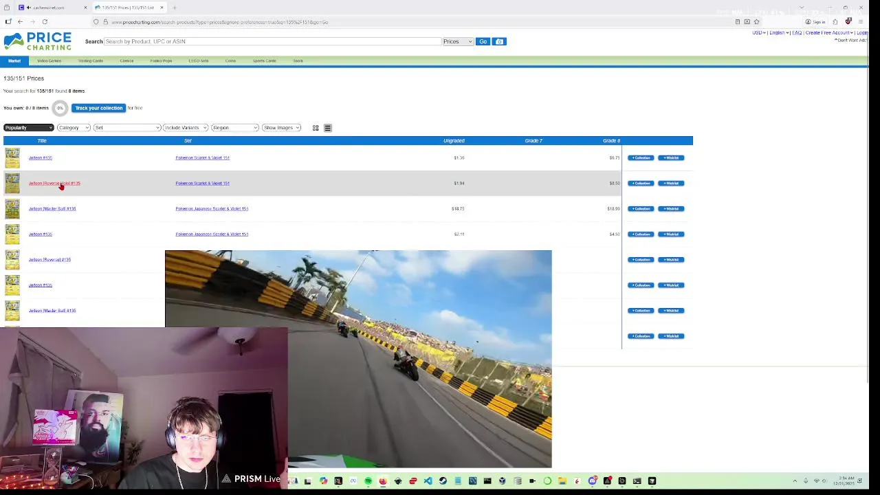This screenshot has width=880, height=495.
Task: Add first Jolteon #135 to Collection
Action: coord(641,158)
